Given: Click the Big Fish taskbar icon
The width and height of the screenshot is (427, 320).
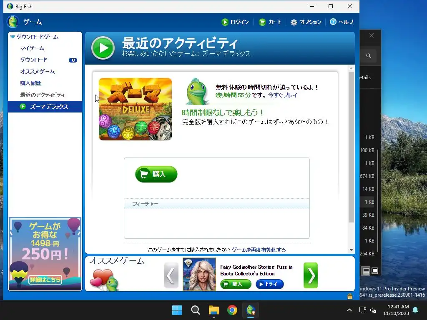Looking at the screenshot, I should pos(251,310).
